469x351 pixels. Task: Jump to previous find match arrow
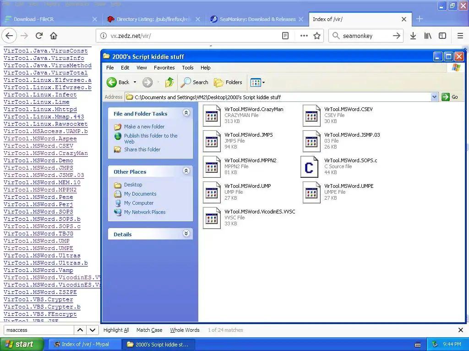click(80, 330)
